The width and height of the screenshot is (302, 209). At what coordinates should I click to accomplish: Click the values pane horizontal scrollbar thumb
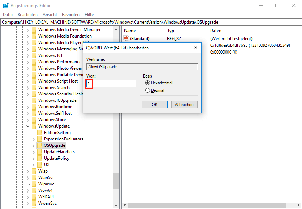click(x=207, y=205)
